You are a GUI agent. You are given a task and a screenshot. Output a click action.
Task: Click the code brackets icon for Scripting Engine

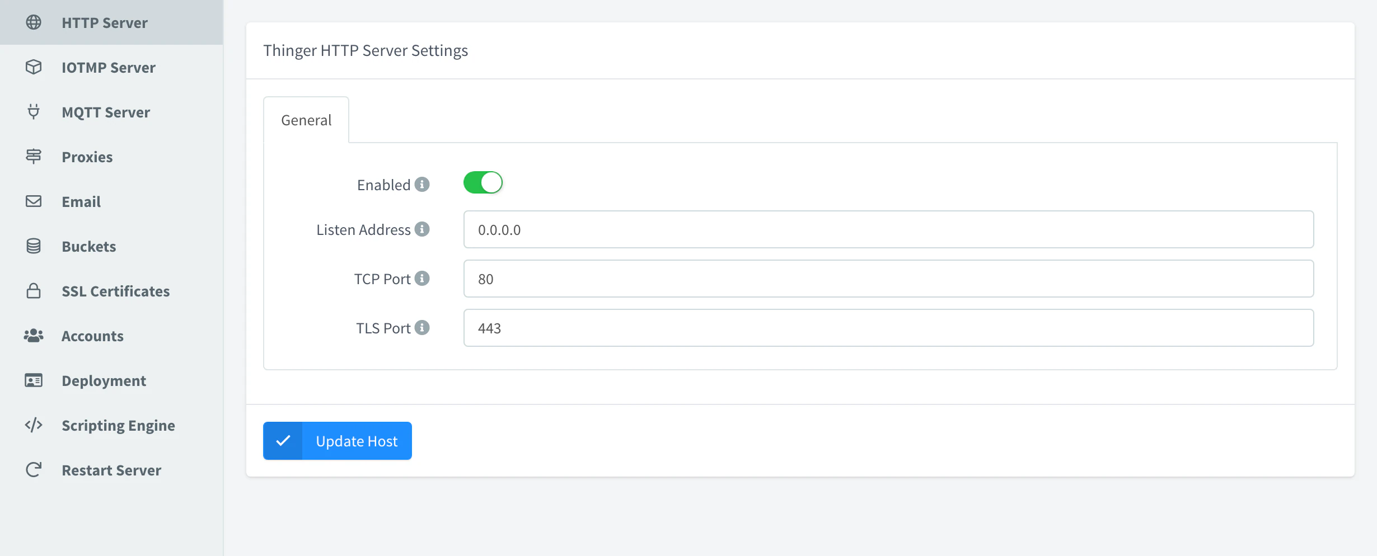click(34, 425)
